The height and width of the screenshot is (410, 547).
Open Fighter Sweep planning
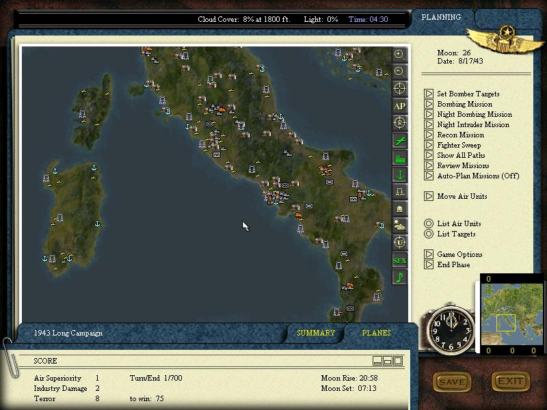point(453,145)
